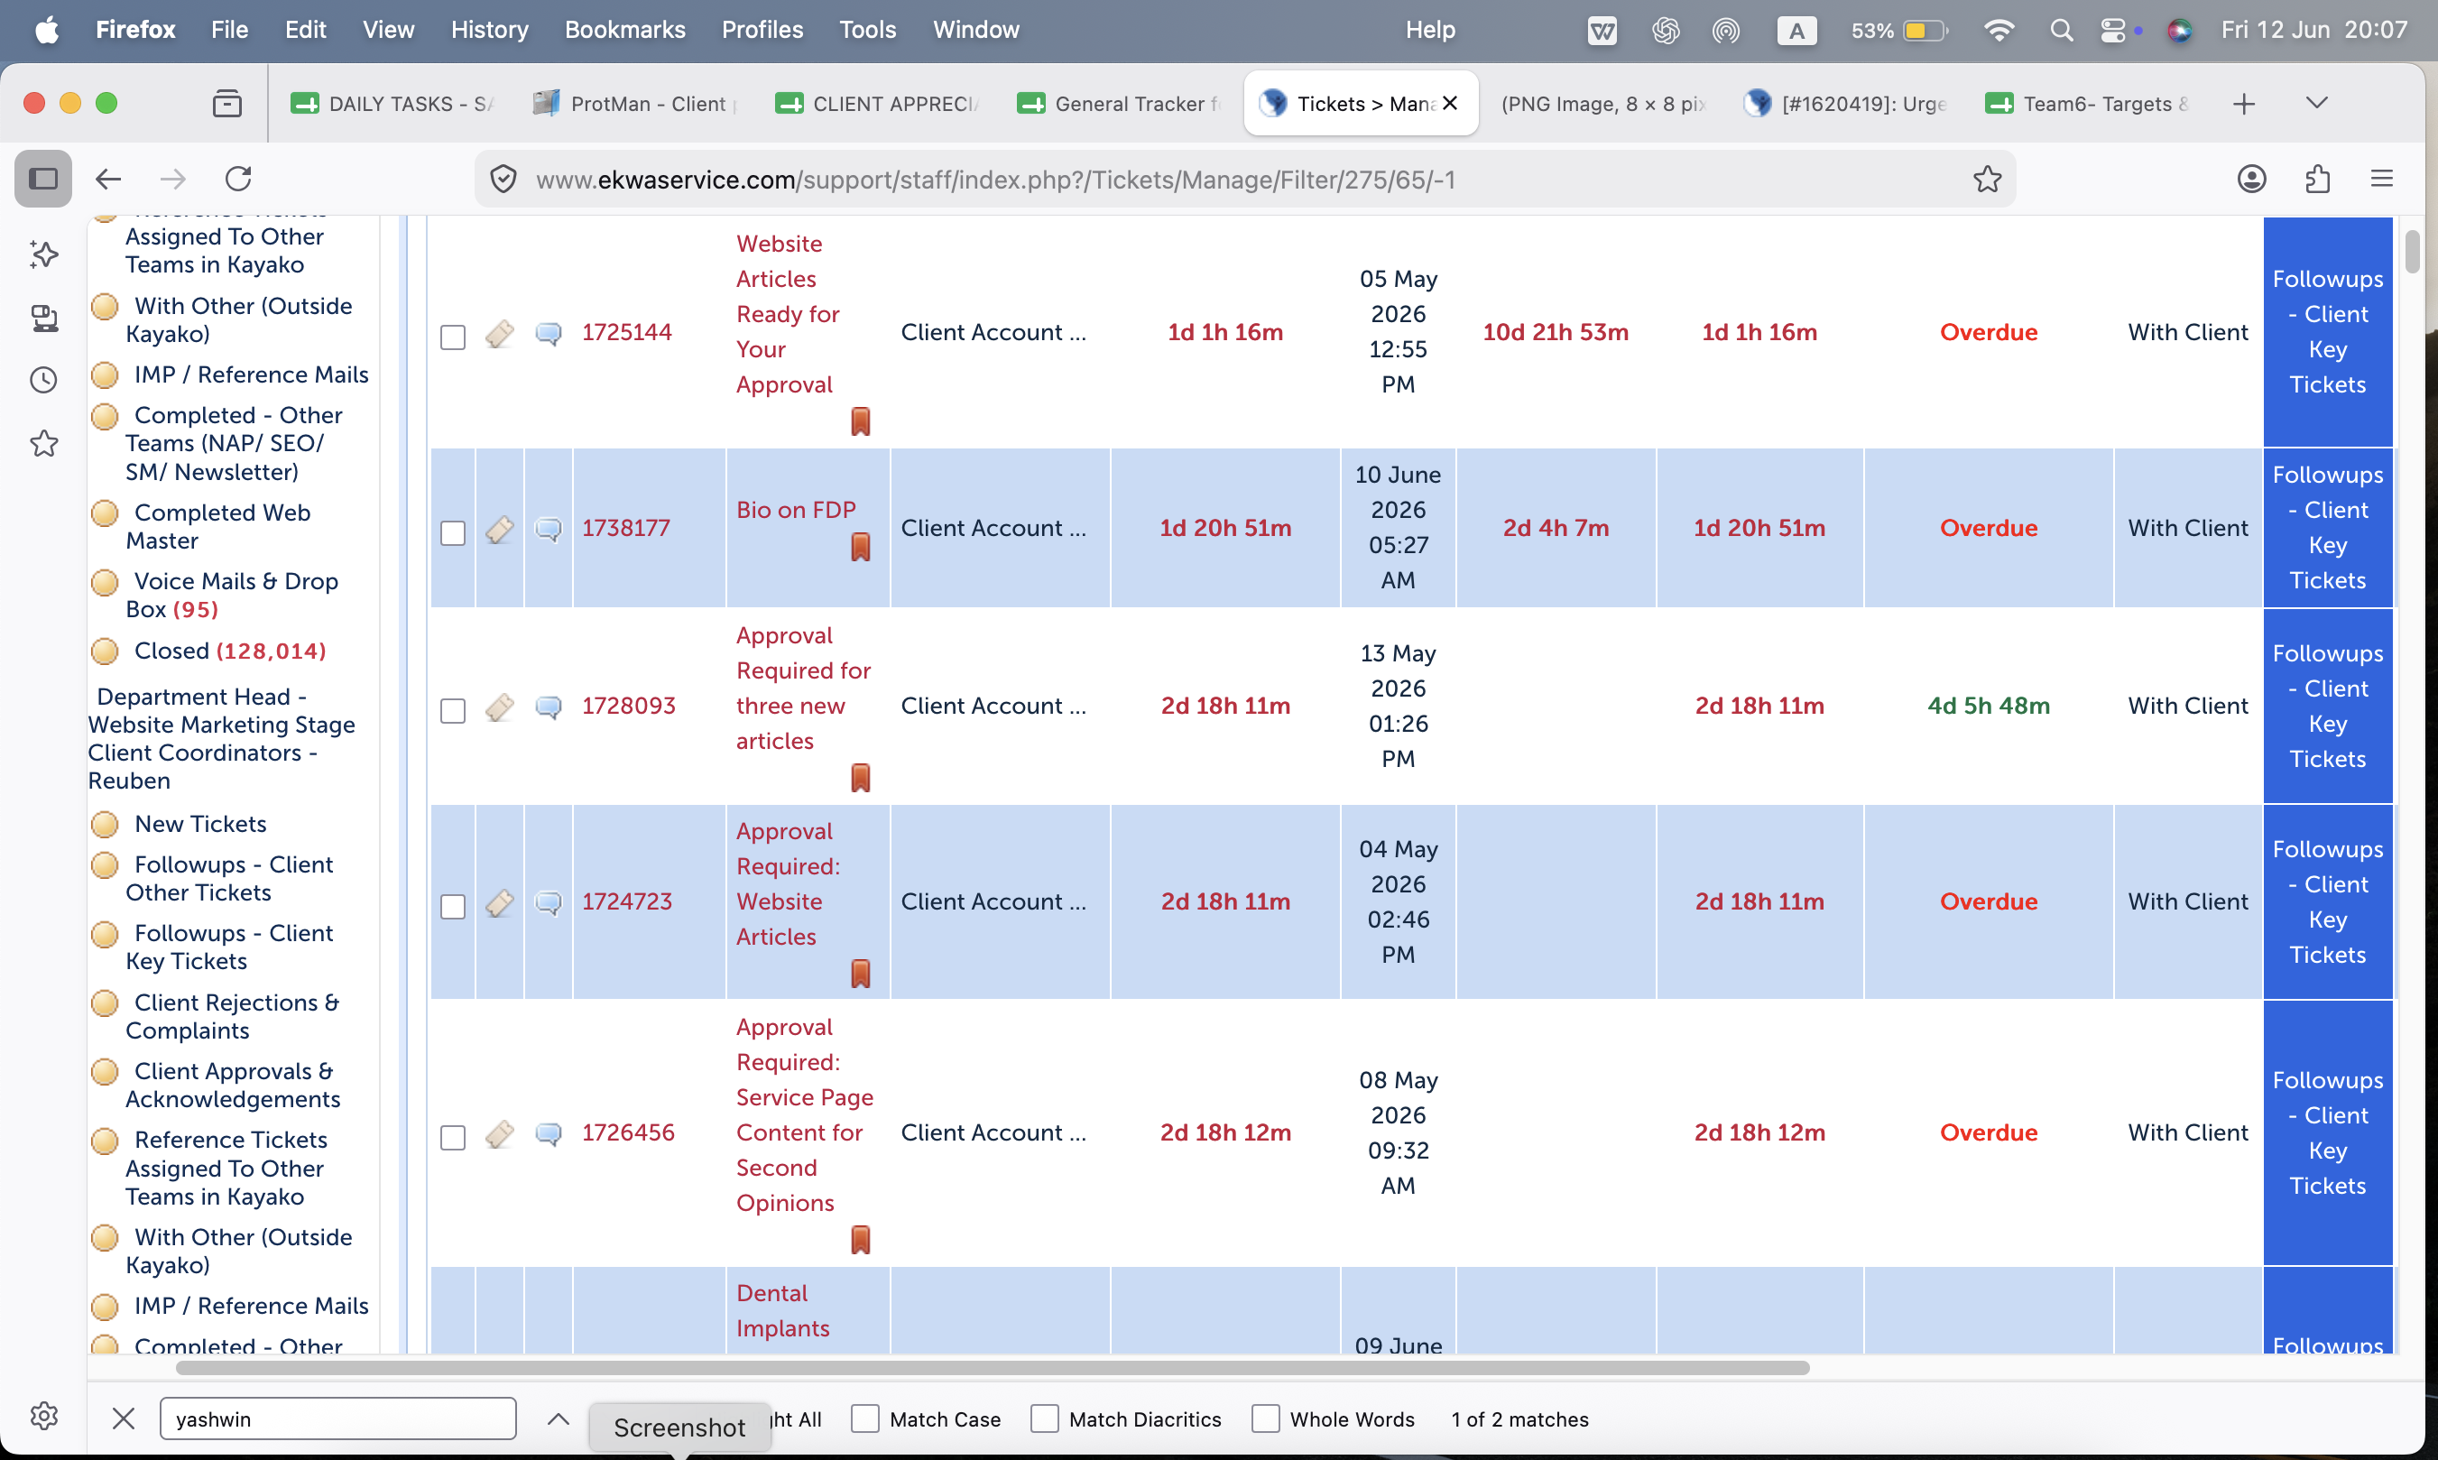Switch to the General Tracker tab
Image resolution: width=2438 pixels, height=1460 pixels.
coord(1120,103)
